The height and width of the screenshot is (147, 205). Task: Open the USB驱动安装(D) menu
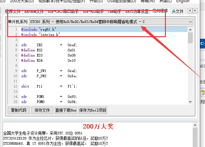click(x=122, y=1)
